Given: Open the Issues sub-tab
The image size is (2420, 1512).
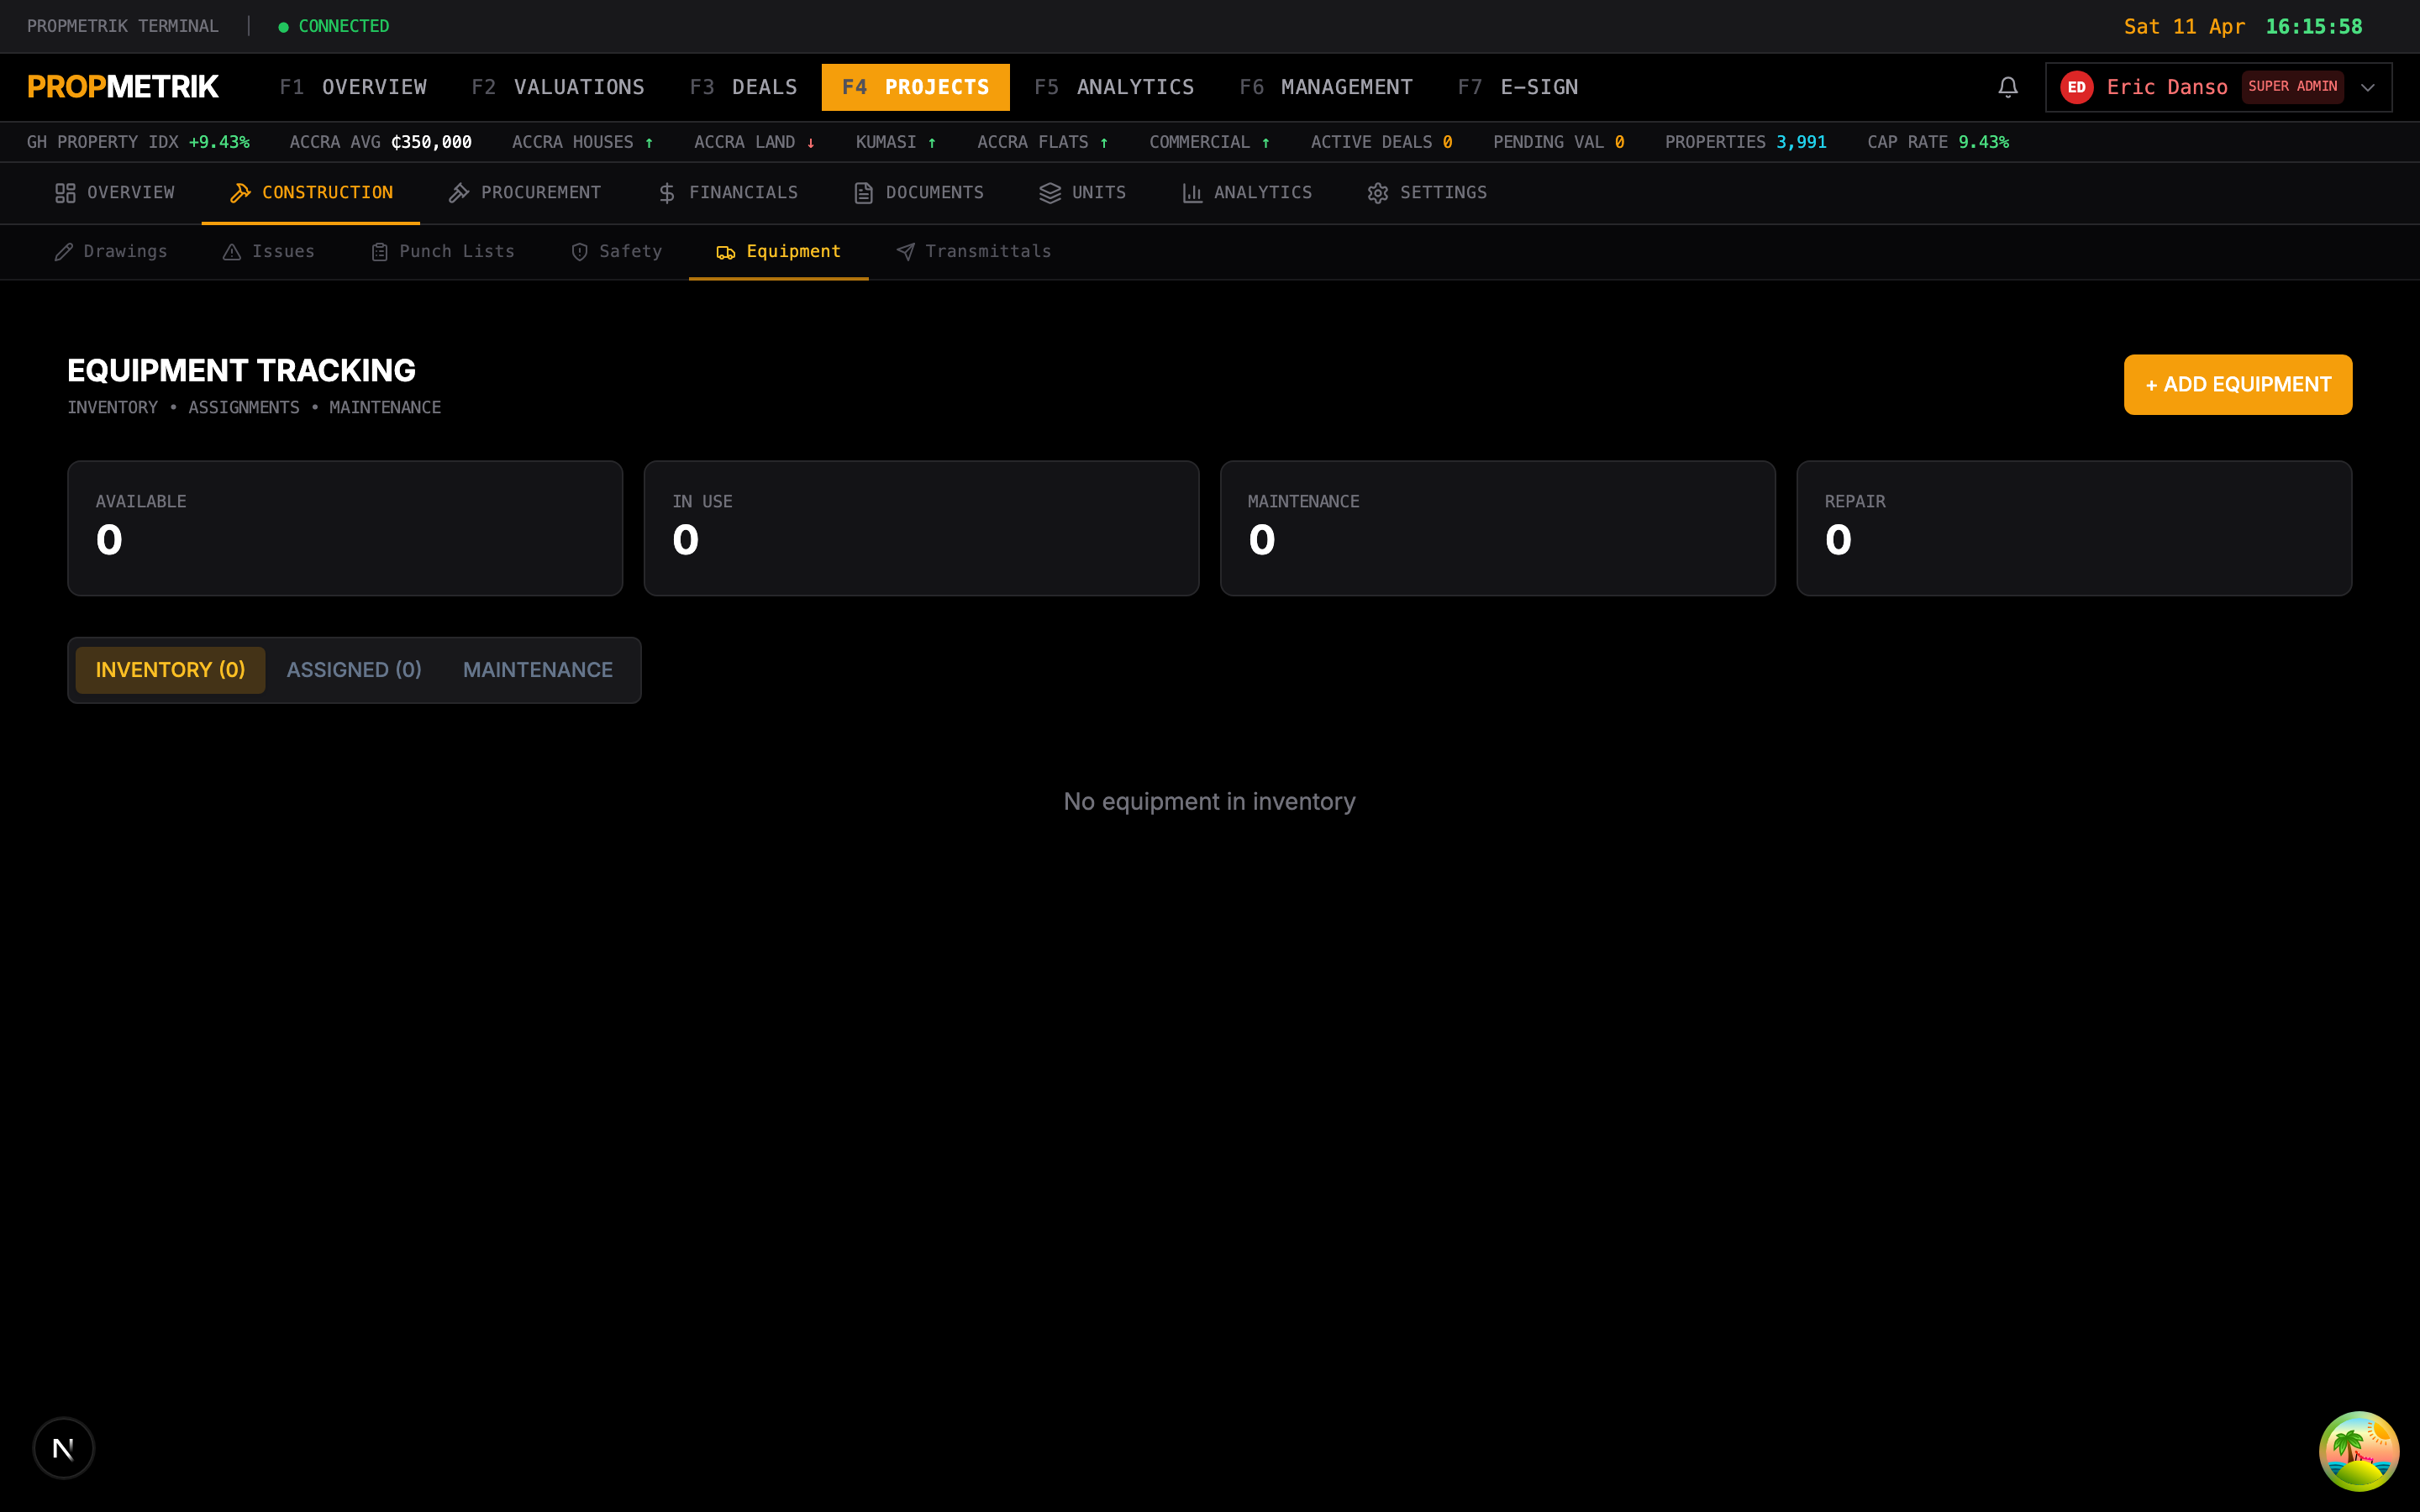Looking at the screenshot, I should tap(269, 252).
